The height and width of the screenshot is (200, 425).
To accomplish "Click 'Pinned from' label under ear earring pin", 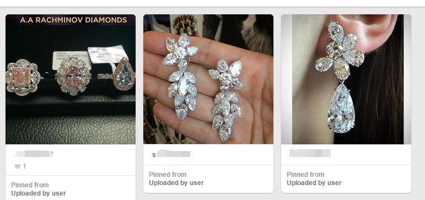I will 305,175.
